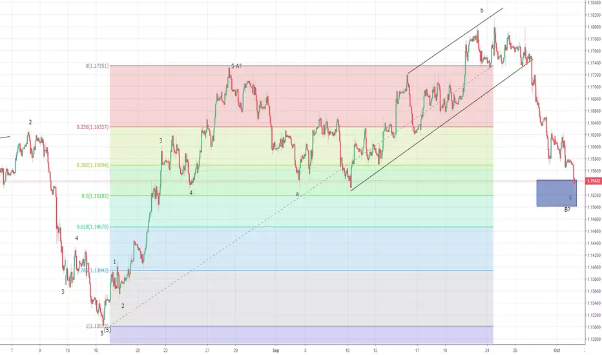Select the 1.14600 price axis label
Screen dimensions: 602x355
pyautogui.click(x=594, y=232)
